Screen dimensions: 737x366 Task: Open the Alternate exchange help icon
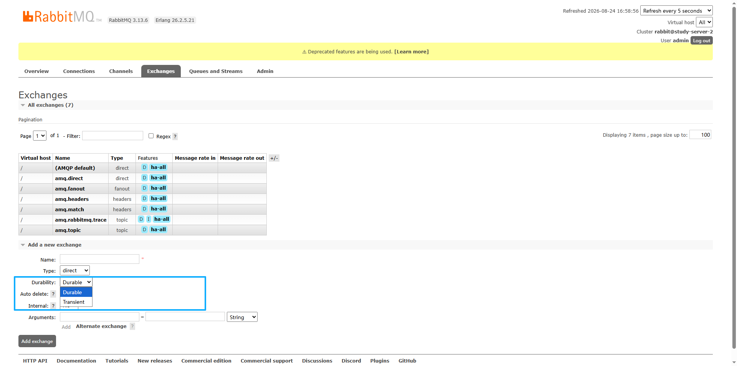(x=132, y=326)
